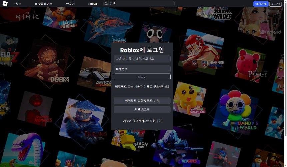Select the Shark game thumbnail

(108, 26)
